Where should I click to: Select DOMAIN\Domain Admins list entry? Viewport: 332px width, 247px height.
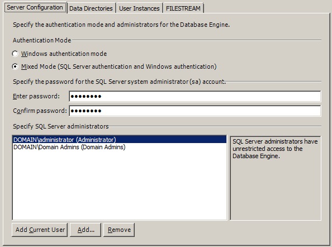[69, 147]
